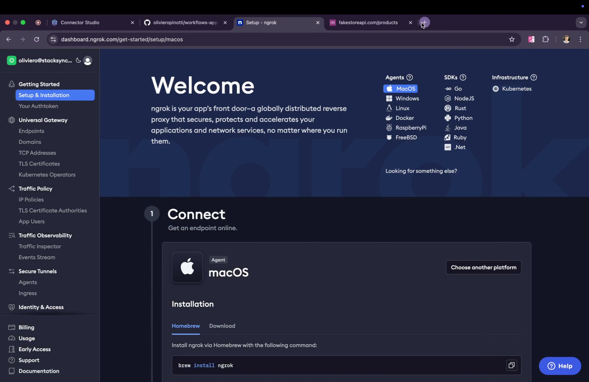This screenshot has width=589, height=382.
Task: Open the user account avatar menu
Action: pyautogui.click(x=88, y=61)
